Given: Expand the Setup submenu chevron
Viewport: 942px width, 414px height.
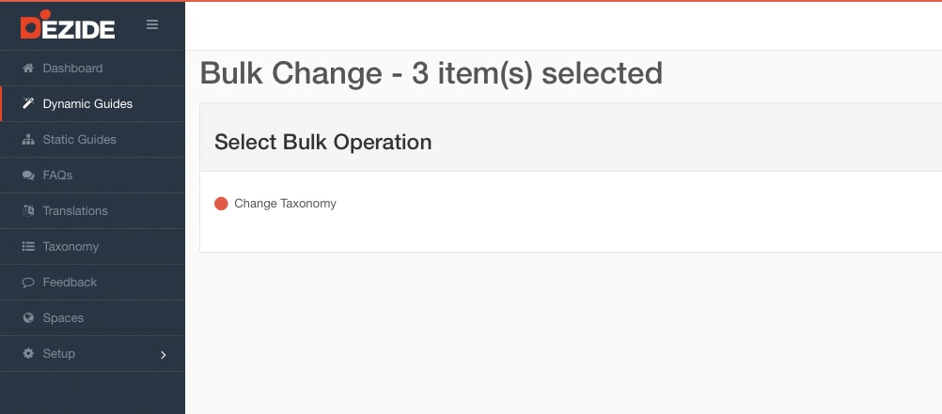Looking at the screenshot, I should pos(163,355).
